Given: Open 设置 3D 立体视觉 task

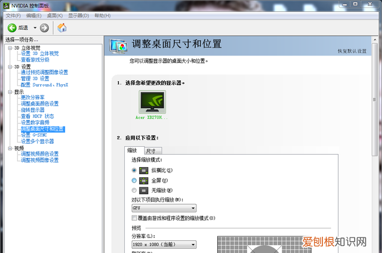Looking at the screenshot, I should tap(40, 54).
